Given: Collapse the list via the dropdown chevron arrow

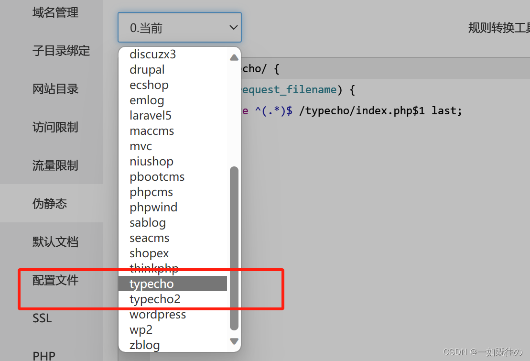Looking at the screenshot, I should click(x=233, y=27).
